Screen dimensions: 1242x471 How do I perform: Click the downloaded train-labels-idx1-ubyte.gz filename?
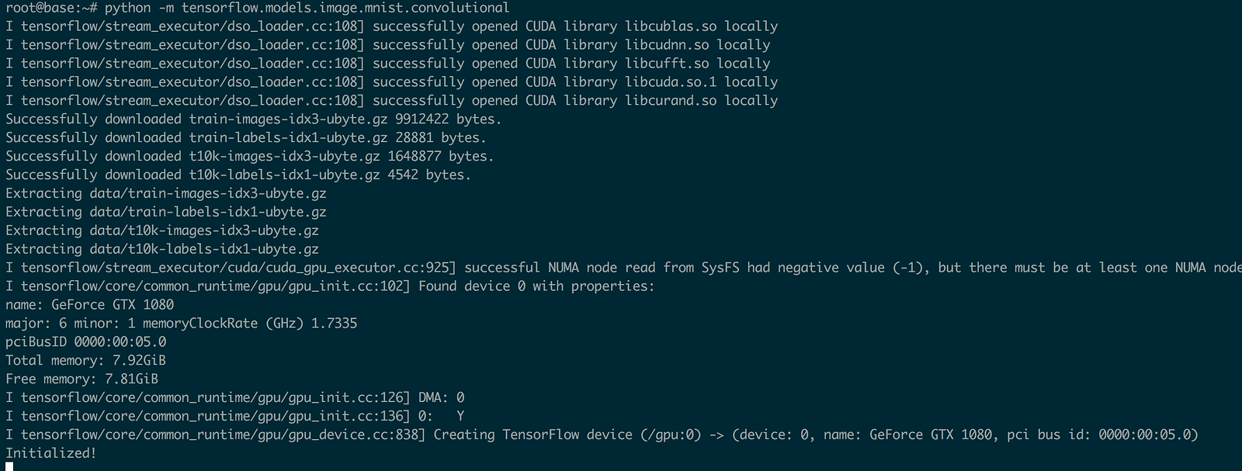tap(288, 138)
